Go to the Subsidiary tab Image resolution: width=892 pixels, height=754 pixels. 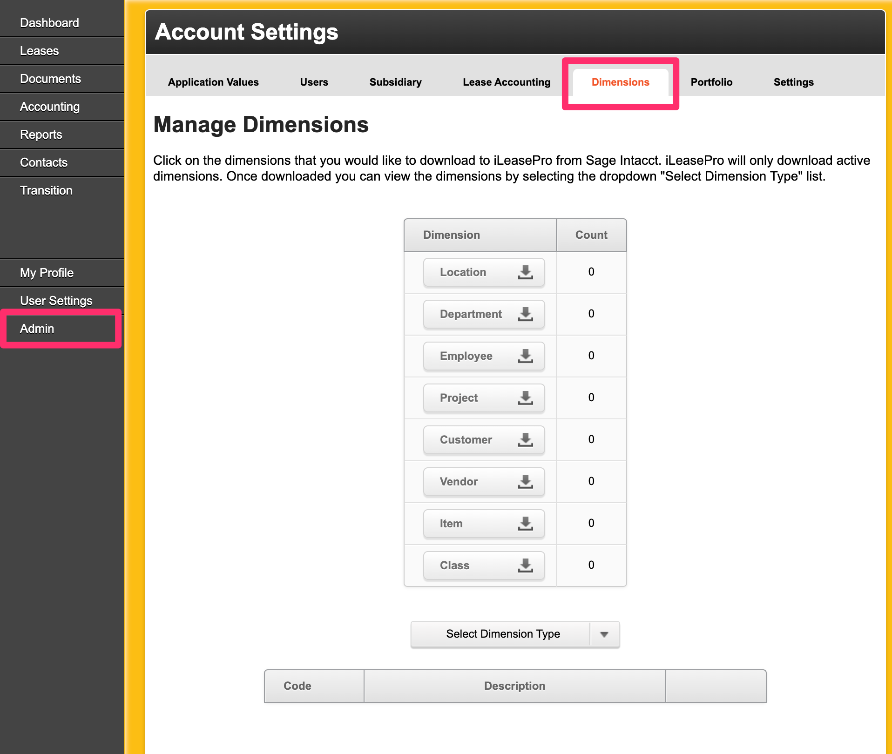(x=395, y=82)
